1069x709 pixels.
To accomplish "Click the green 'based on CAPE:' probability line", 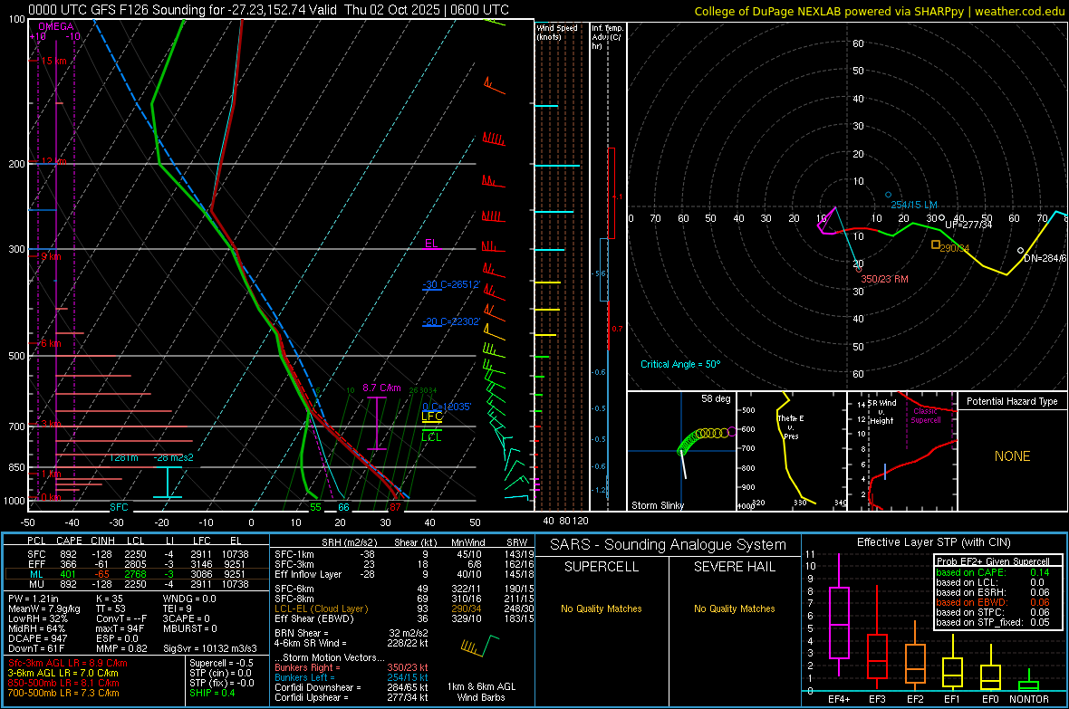I will pos(993,572).
